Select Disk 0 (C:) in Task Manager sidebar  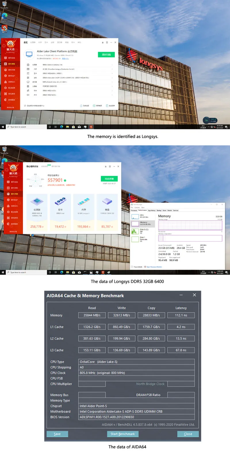click(x=144, y=231)
